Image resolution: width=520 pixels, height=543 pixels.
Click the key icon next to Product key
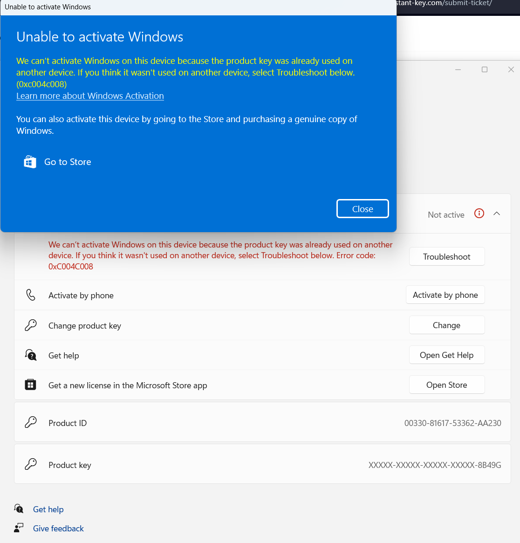click(x=31, y=465)
